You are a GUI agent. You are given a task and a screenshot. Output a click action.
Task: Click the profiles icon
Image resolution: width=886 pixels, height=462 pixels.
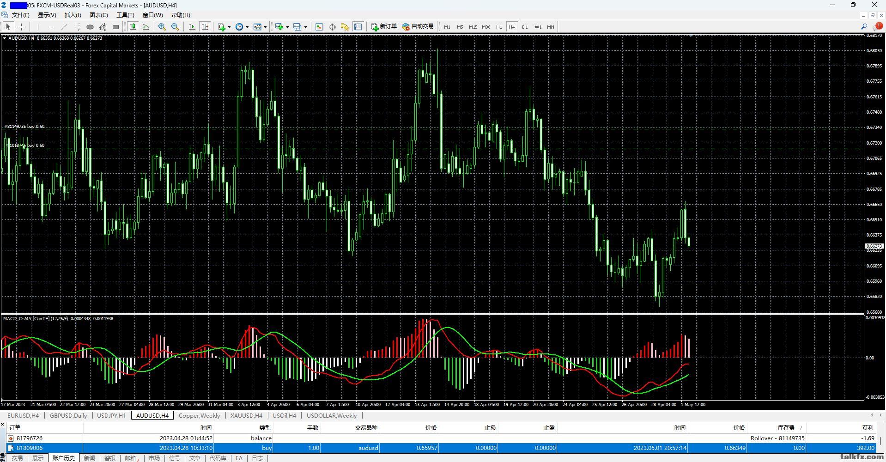(x=297, y=27)
